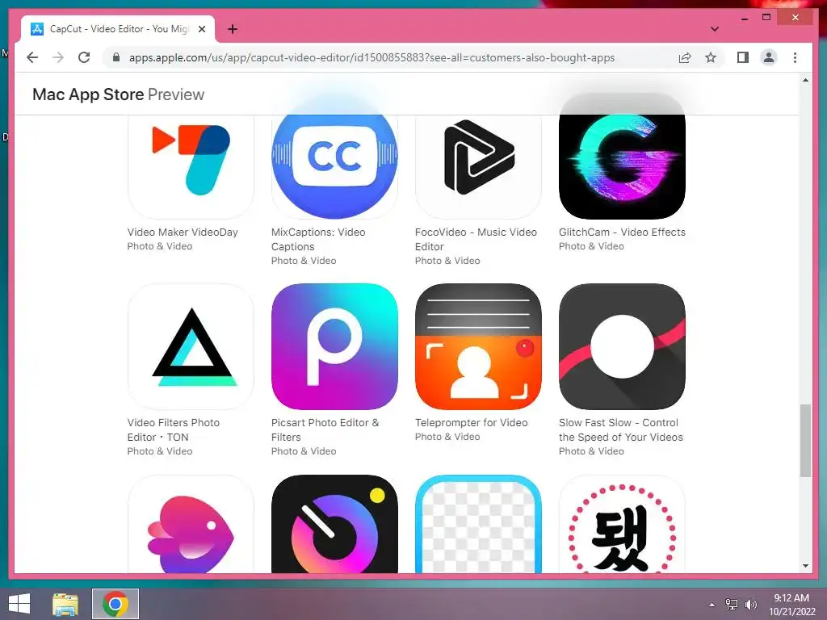Toggle the Chrome side panel
The height and width of the screenshot is (620, 827).
tap(743, 57)
